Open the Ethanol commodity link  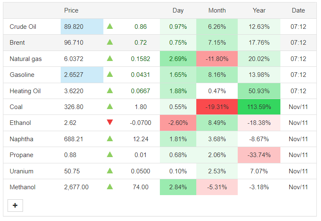pyautogui.click(x=20, y=123)
